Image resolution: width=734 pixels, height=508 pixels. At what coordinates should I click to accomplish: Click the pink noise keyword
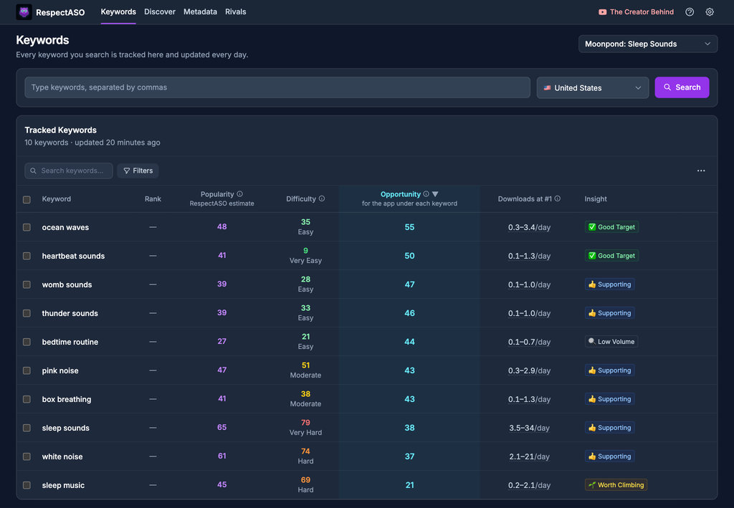60,370
